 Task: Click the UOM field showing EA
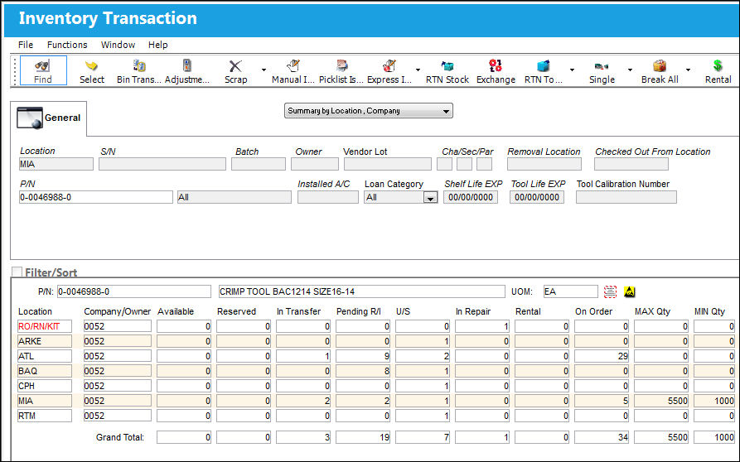pyautogui.click(x=571, y=291)
